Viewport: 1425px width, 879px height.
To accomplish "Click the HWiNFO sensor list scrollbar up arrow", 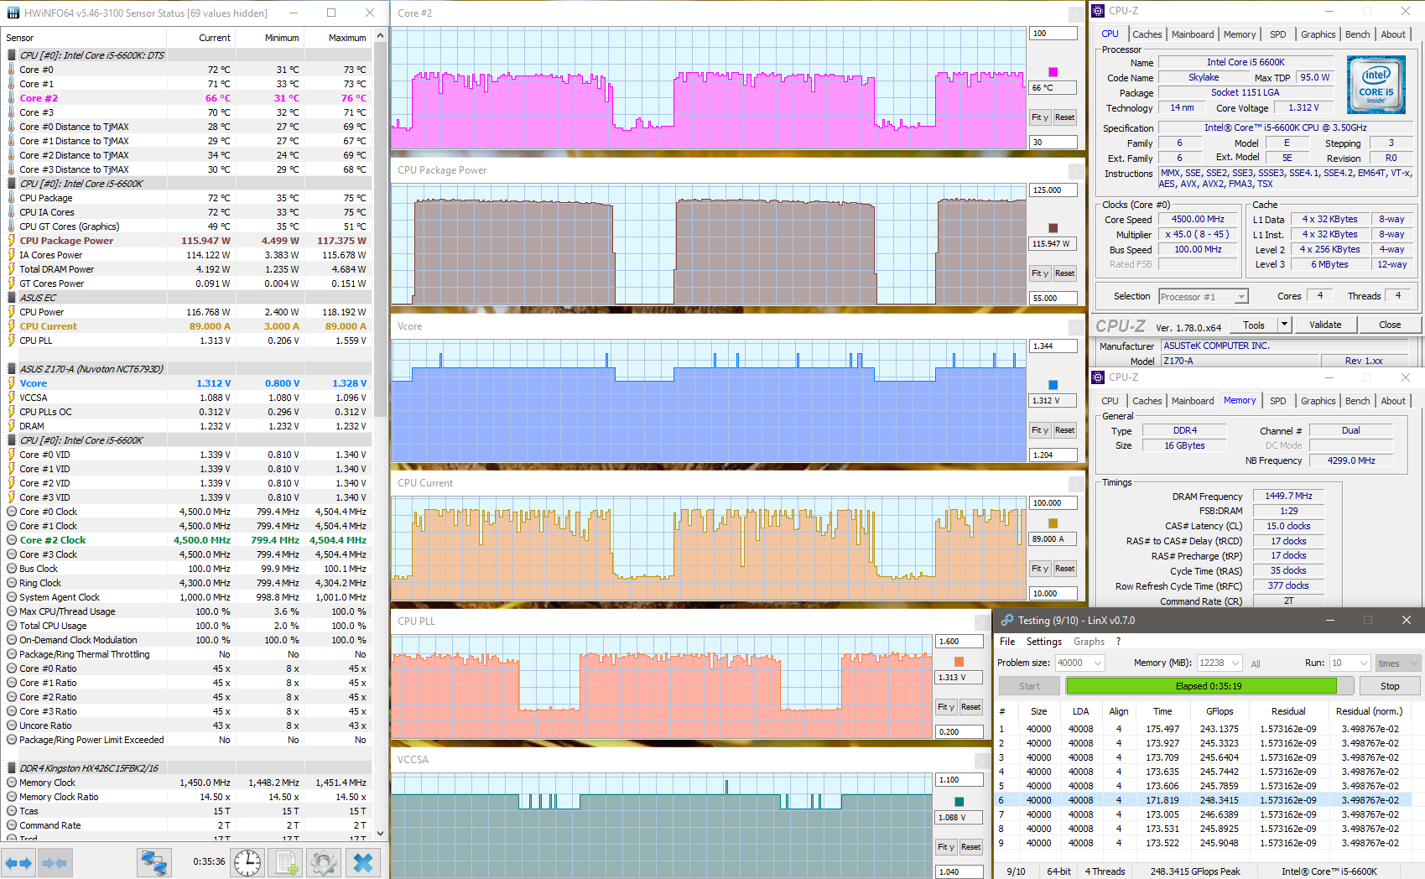I will [x=381, y=36].
